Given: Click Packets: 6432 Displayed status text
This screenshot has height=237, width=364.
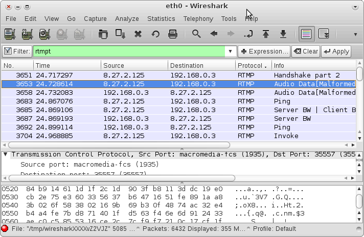Looking at the screenshot, I should (194, 229).
